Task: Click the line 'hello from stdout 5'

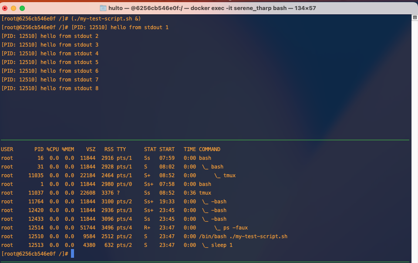Action: tap(69, 62)
